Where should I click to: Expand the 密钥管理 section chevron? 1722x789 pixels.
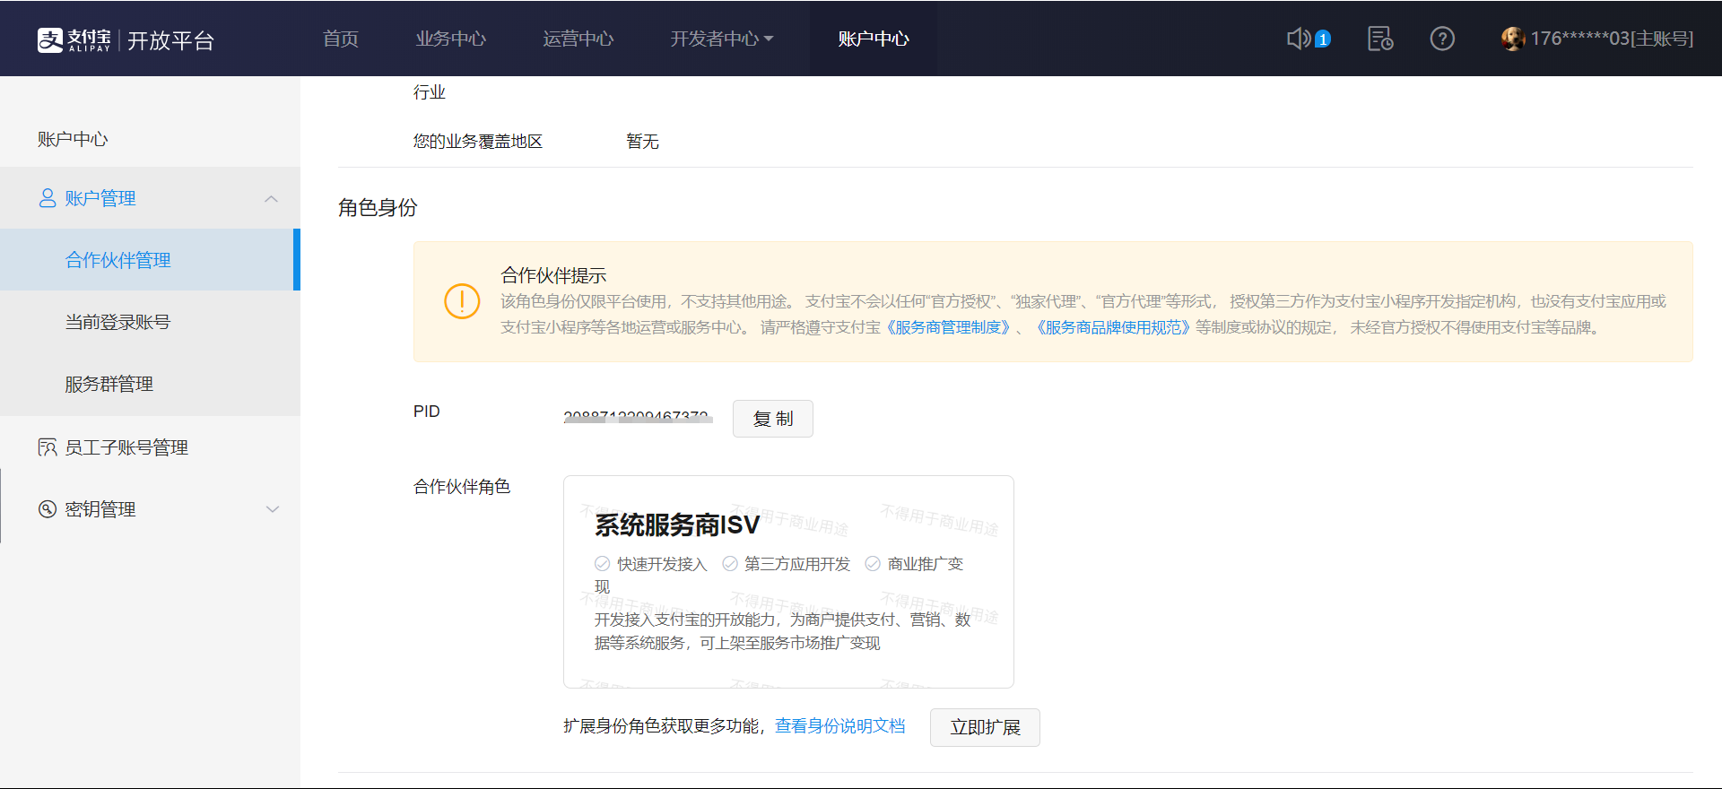273,509
